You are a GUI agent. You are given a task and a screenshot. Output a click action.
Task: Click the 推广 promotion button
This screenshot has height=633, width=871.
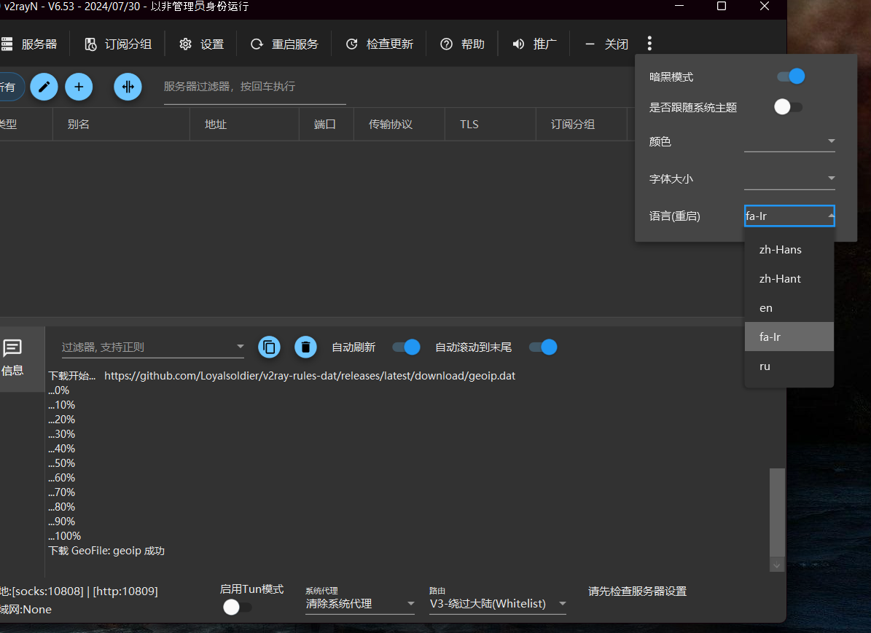pyautogui.click(x=534, y=44)
